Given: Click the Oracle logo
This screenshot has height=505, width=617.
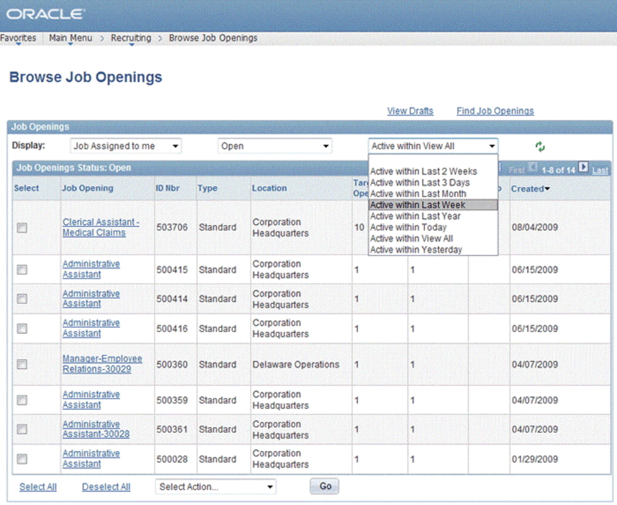Looking at the screenshot, I should click(45, 14).
